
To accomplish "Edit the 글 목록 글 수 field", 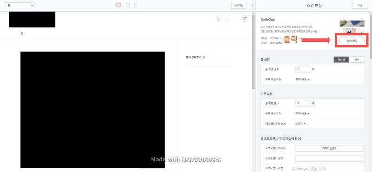I will pyautogui.click(x=303, y=104).
